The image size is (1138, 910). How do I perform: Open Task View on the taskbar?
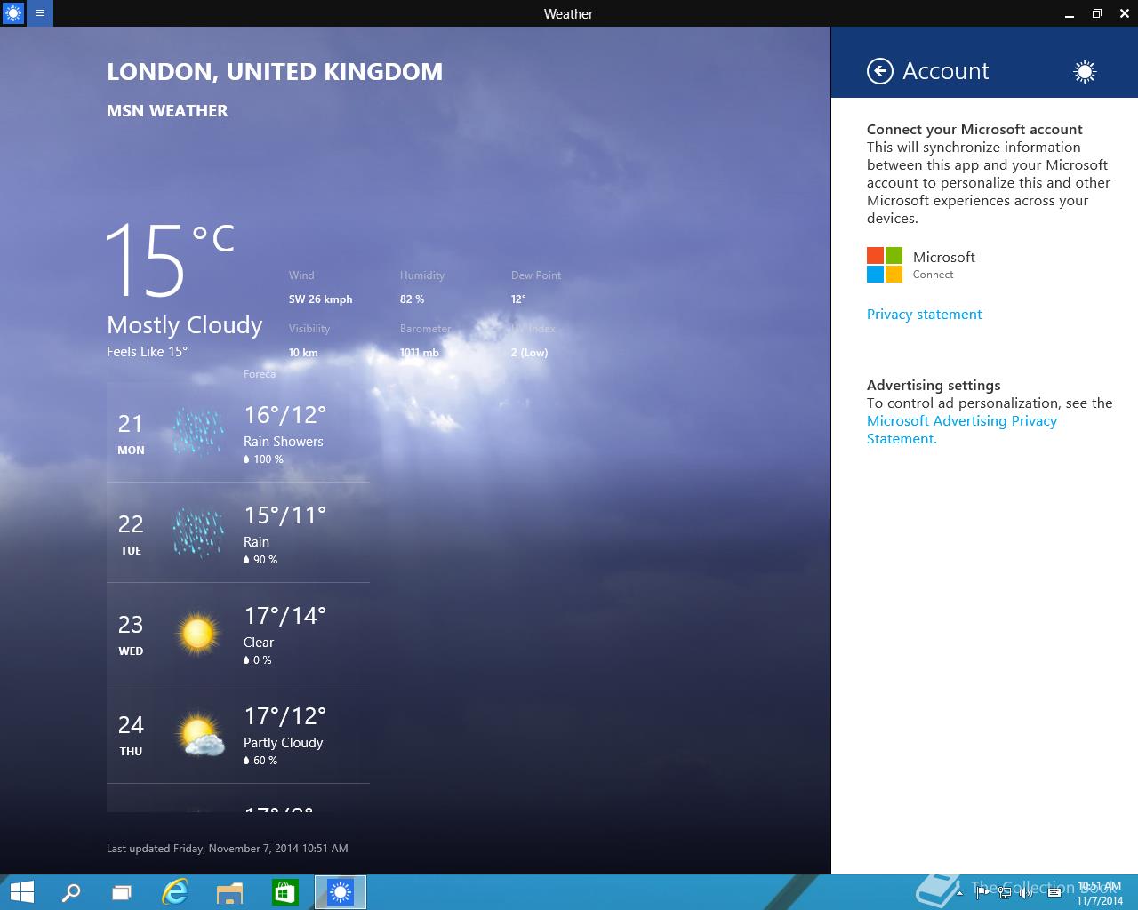[x=123, y=892]
